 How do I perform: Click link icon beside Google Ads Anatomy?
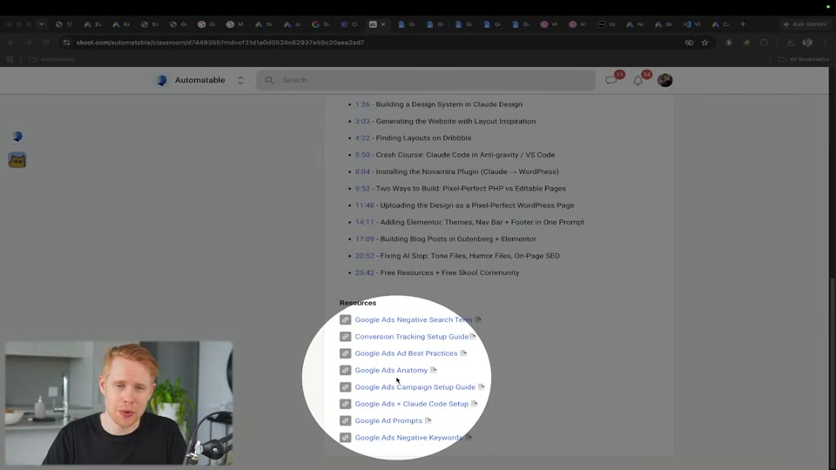point(346,371)
